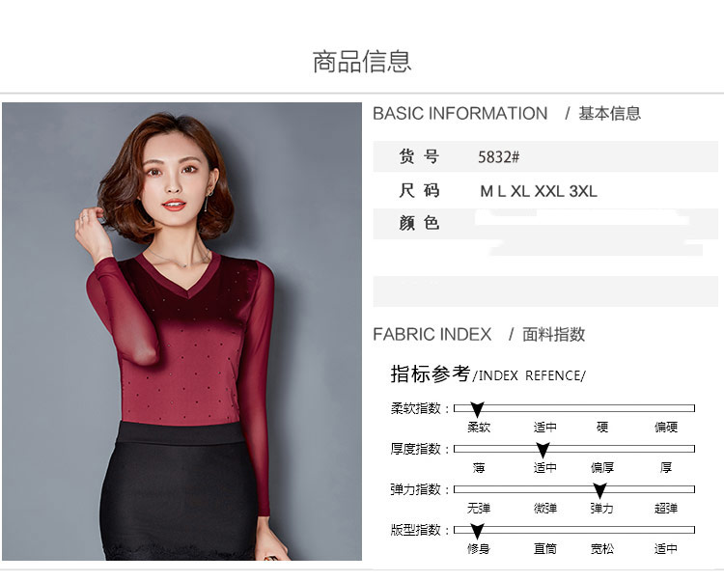Click the model product photo
Image resolution: width=724 pixels, height=581 pixels.
click(181, 331)
